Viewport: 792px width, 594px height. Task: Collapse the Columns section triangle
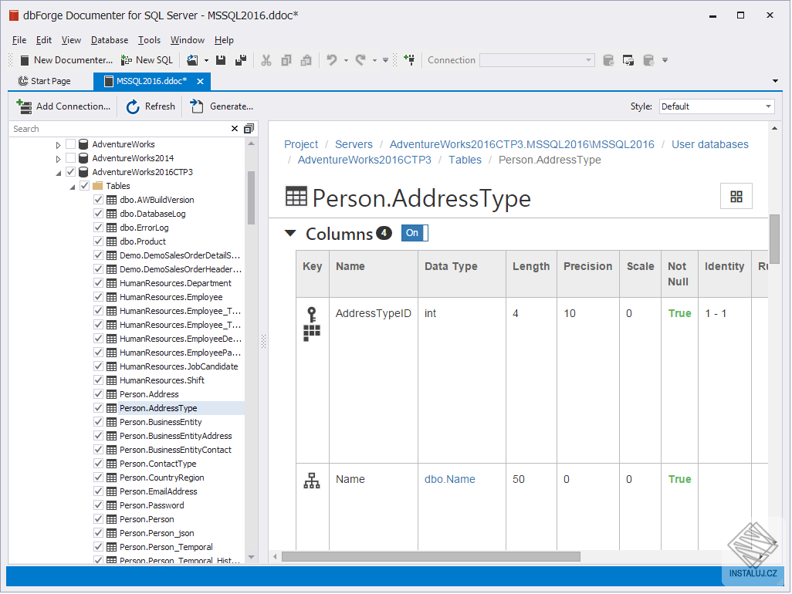click(290, 233)
